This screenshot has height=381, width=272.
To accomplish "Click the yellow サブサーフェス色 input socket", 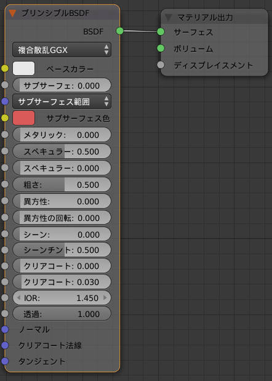I will point(5,118).
